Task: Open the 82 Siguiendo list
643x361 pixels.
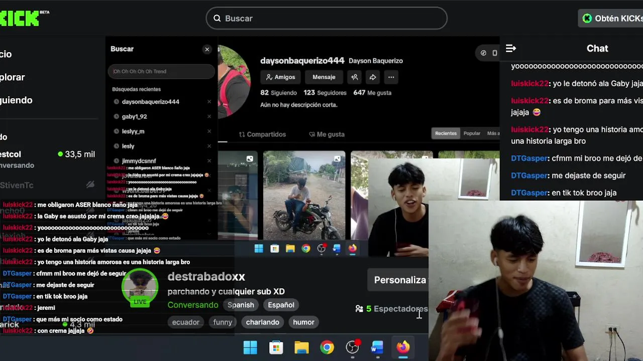Action: tap(279, 93)
